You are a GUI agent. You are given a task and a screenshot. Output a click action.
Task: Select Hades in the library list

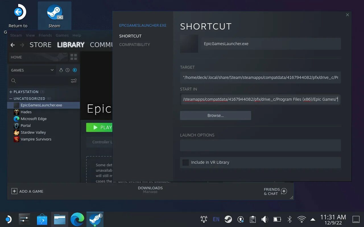pos(44,112)
